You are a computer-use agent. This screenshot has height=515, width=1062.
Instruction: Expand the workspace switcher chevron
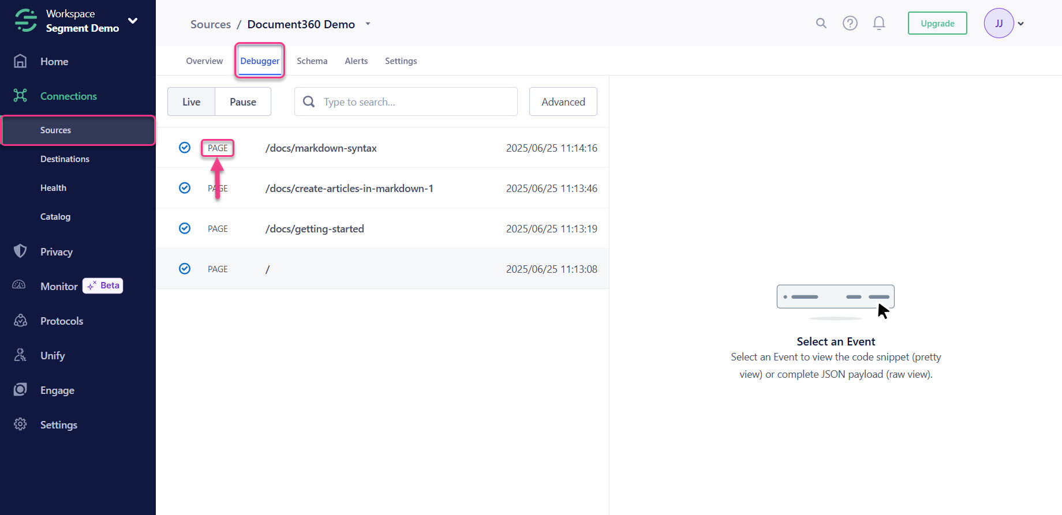coord(133,21)
